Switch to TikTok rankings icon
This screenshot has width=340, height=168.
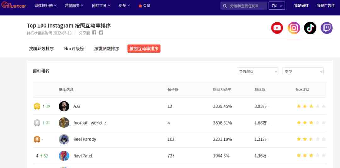coord(310,28)
